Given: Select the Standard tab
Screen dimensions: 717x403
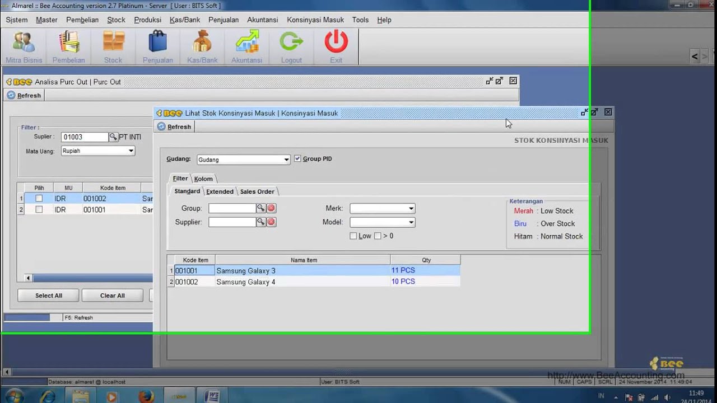Looking at the screenshot, I should coord(187,191).
